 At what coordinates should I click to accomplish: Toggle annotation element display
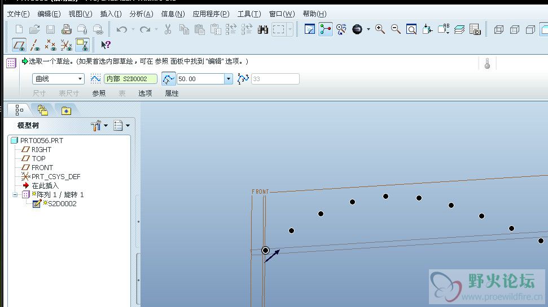pos(82,45)
